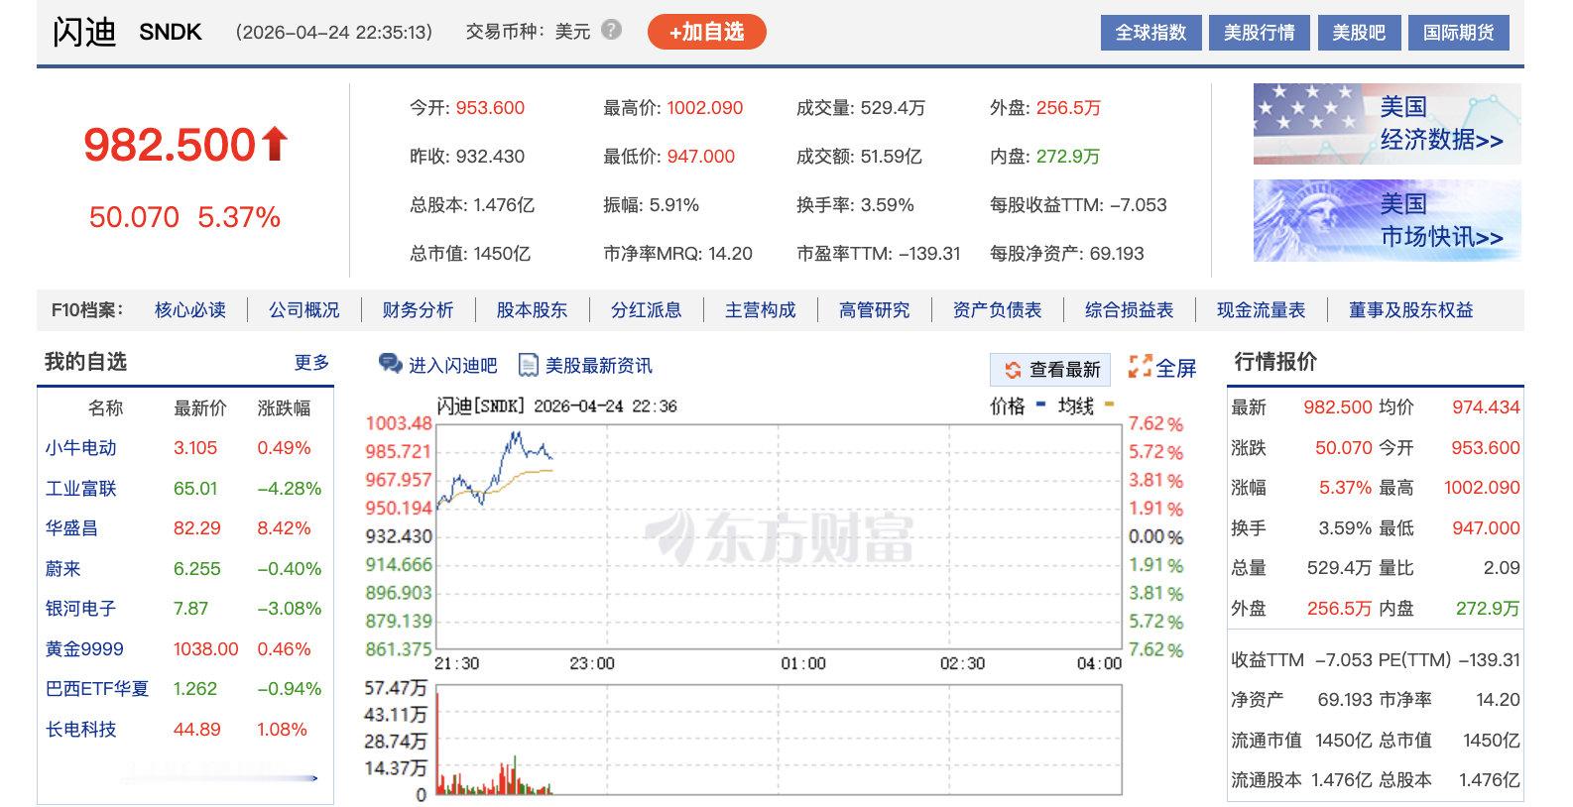This screenshot has width=1573, height=807.
Task: Open 现金流量表 tab
Action: click(1262, 310)
